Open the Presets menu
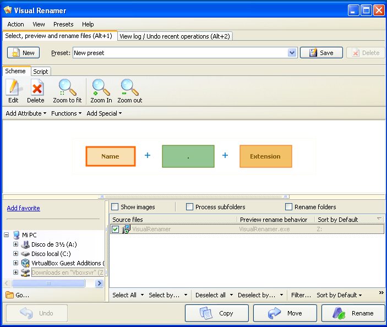The height and width of the screenshot is (327, 387). pos(63,24)
